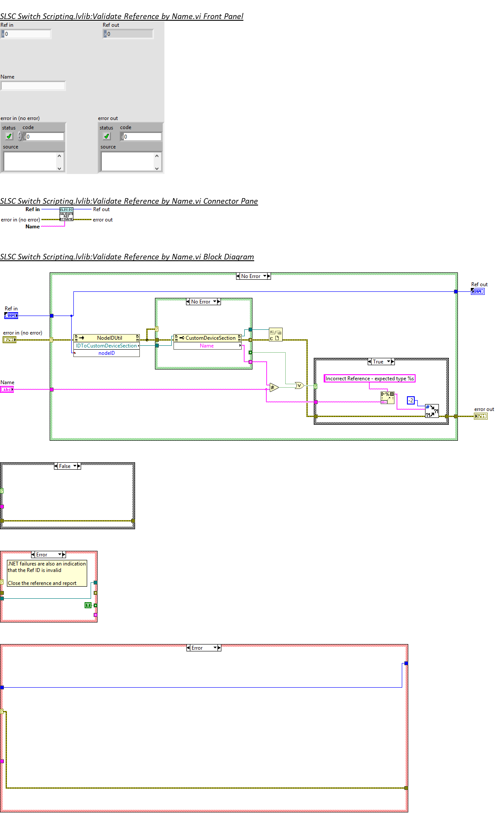Click the Ref in numeric input field
This screenshot has width=495, height=834.
[28, 34]
